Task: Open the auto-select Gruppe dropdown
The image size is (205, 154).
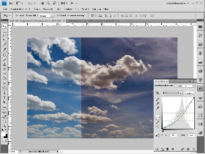Action: (46, 16)
